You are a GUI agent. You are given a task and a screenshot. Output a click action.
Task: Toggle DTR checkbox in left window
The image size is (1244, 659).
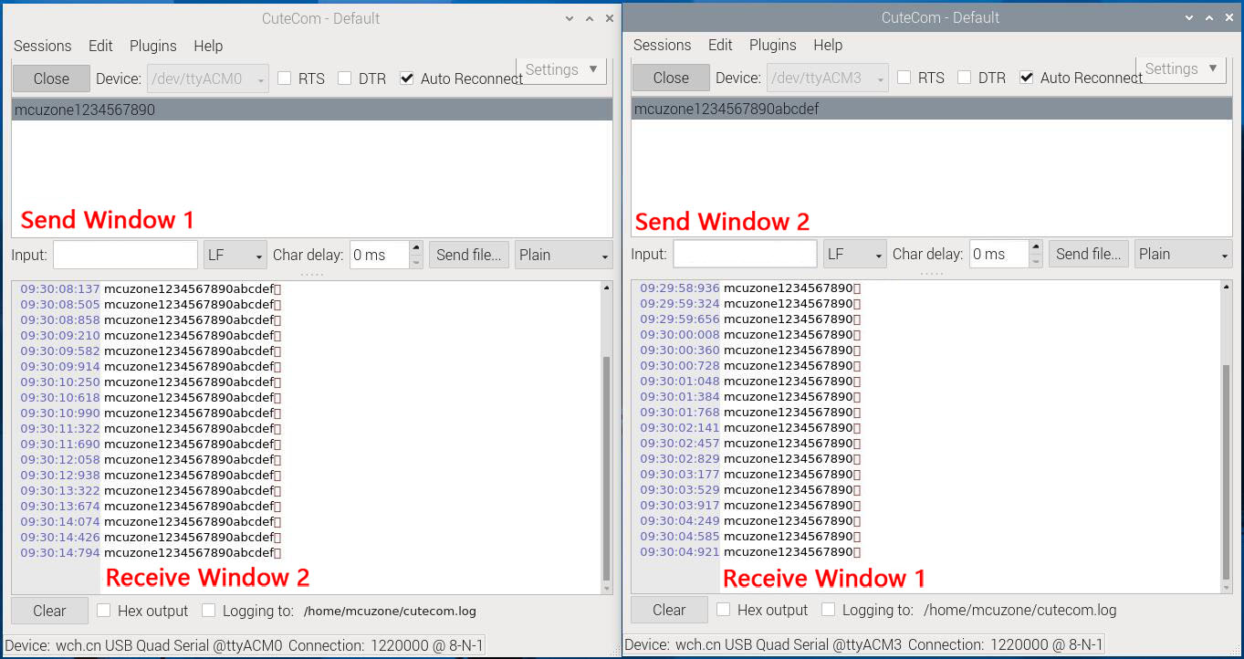point(345,78)
